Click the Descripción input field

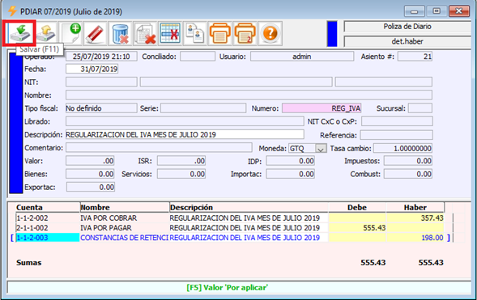185,134
